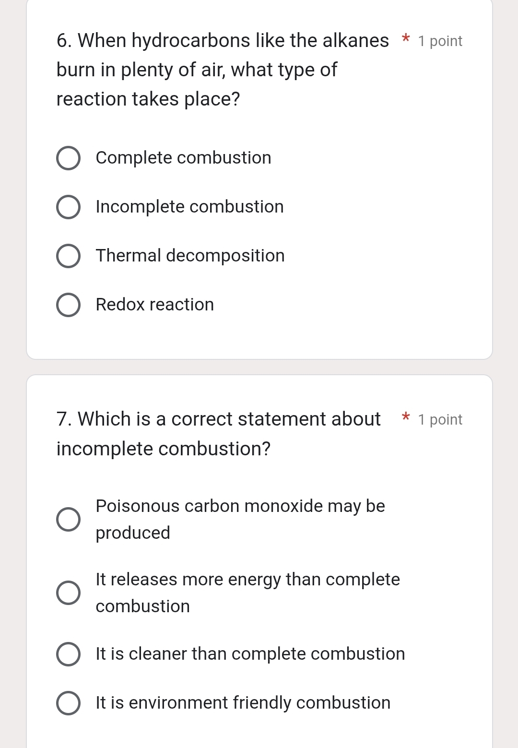The image size is (518, 748).
Task: Click the "Complete combustion" option label text
Action: [183, 158]
